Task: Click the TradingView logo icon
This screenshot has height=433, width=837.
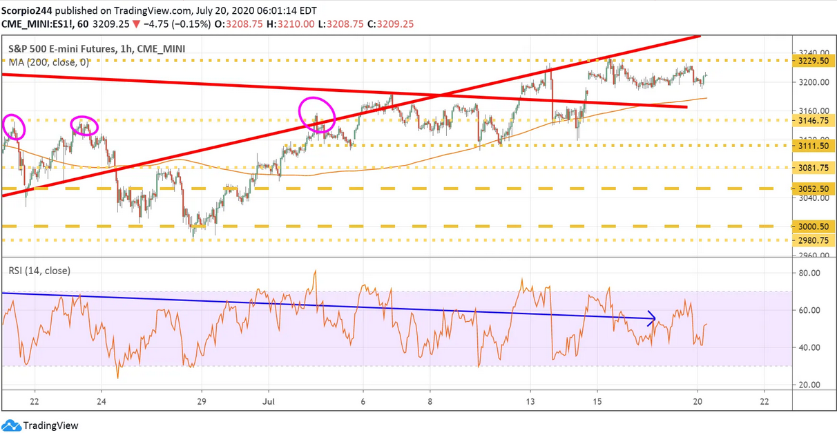Action: [x=11, y=425]
